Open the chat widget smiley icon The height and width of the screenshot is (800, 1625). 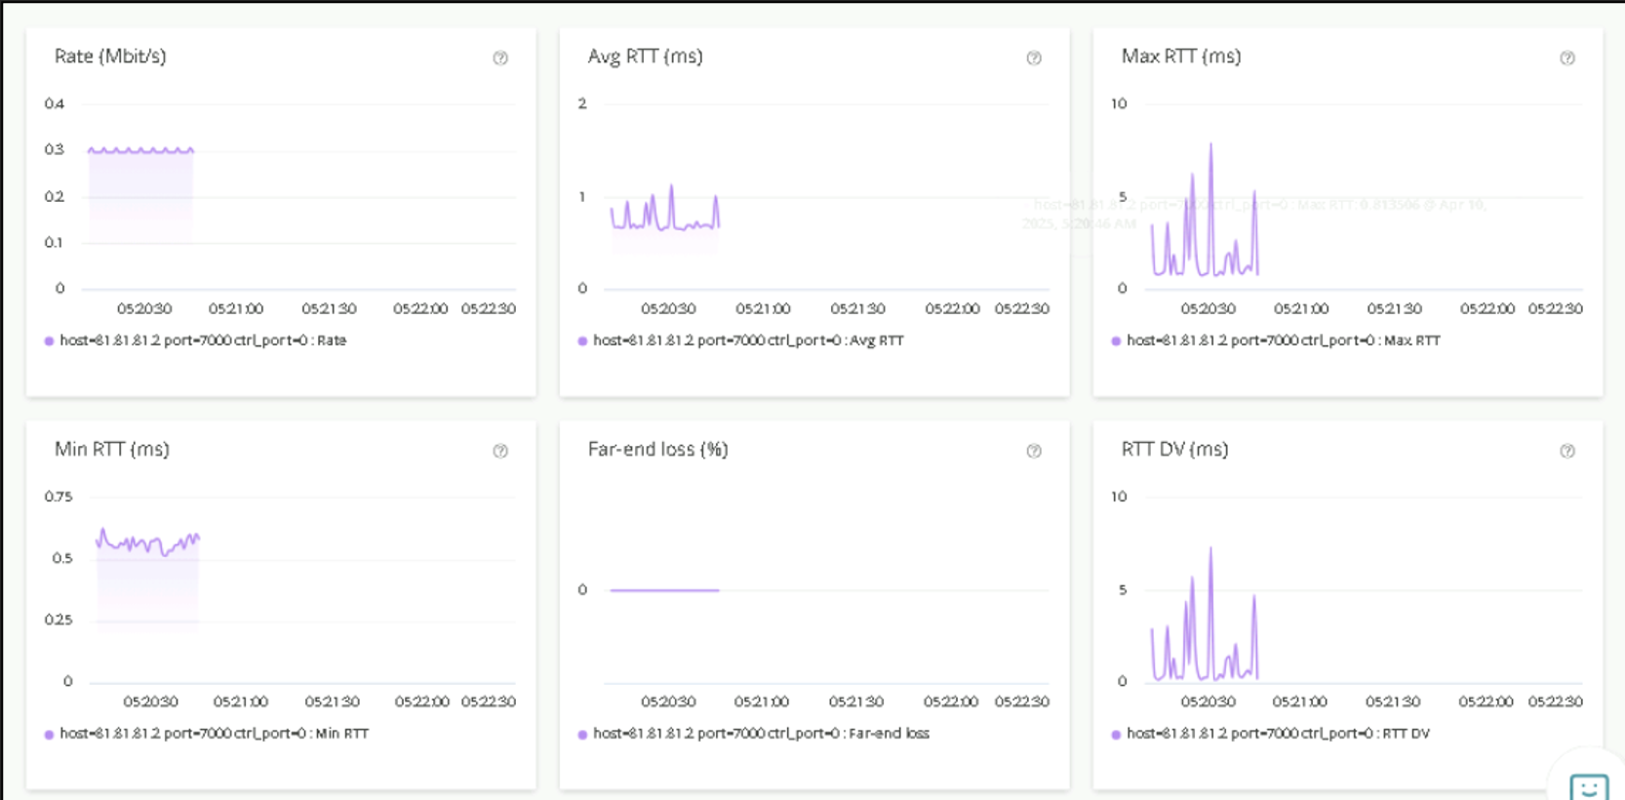coord(1588,786)
